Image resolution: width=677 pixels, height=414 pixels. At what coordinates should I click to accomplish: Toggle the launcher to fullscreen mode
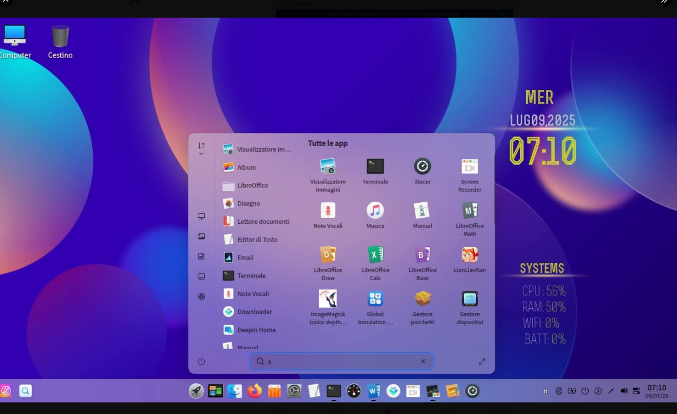(x=482, y=362)
